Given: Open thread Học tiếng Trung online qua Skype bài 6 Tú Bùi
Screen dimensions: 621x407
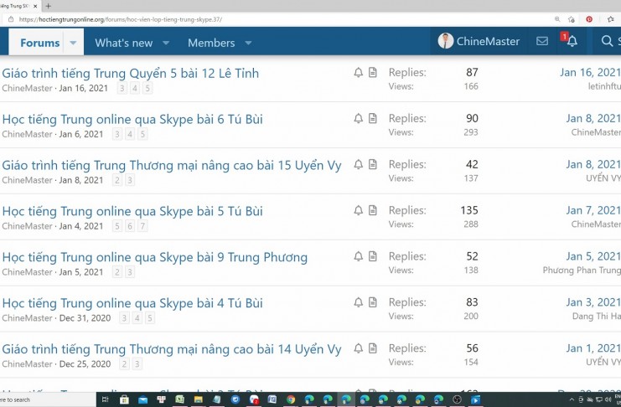Looking at the screenshot, I should tap(132, 119).
